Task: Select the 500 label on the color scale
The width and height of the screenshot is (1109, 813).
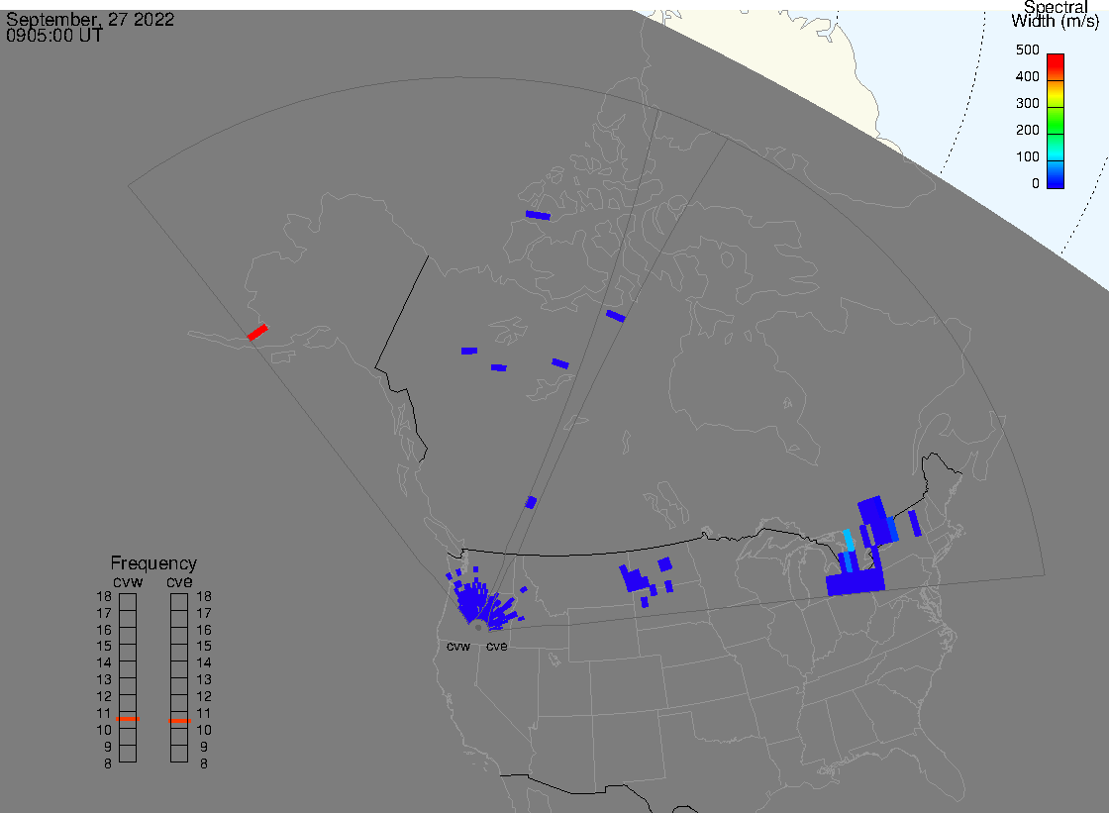Action: tap(1027, 50)
